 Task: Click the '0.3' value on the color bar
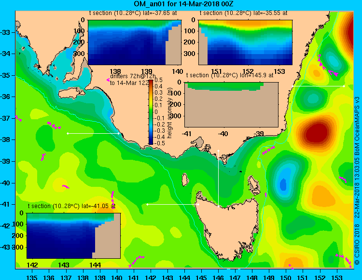pyautogui.click(x=158, y=93)
